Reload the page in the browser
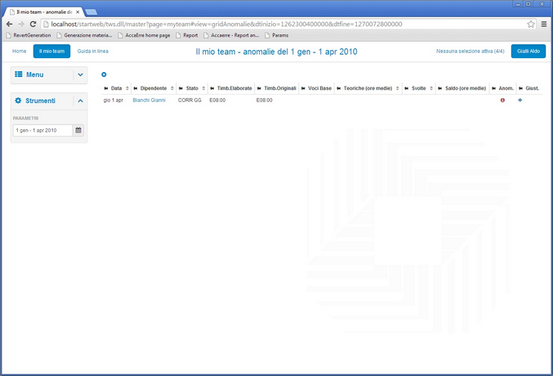This screenshot has width=553, height=376. coord(33,24)
